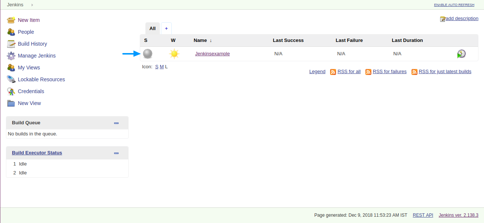Viewport: 484px width, 223px height.
Task: Click the New View folder icon
Action: 11,103
